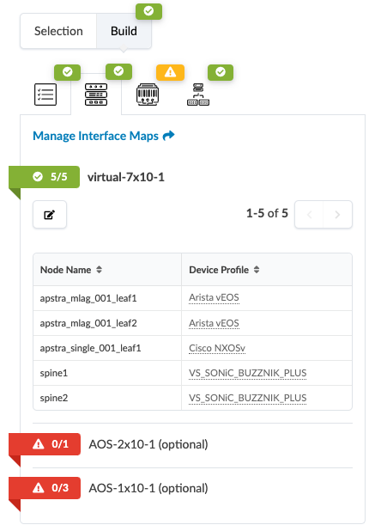Open the barcode device icon tab

click(148, 95)
